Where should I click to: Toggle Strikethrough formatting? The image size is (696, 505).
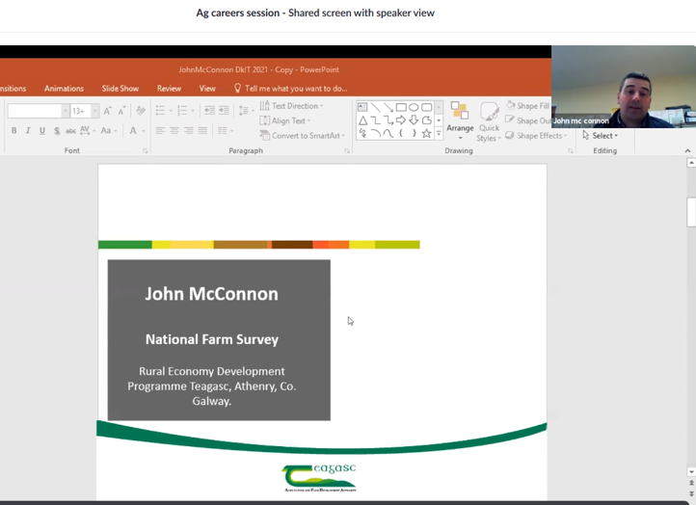coord(70,130)
